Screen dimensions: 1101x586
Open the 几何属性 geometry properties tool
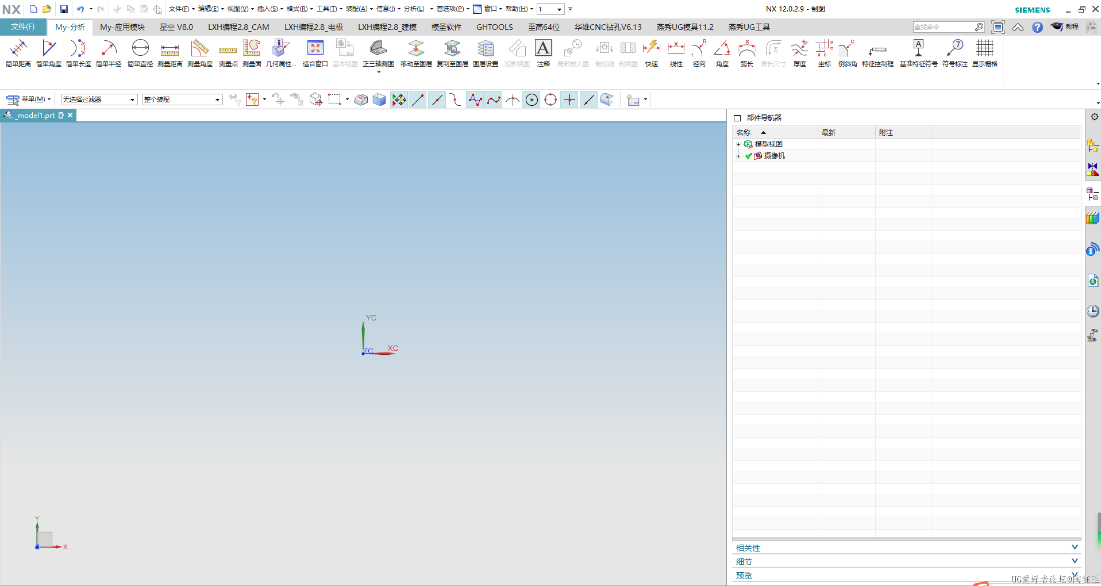point(281,53)
